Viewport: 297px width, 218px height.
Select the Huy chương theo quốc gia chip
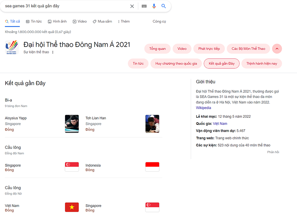[x=176, y=63]
